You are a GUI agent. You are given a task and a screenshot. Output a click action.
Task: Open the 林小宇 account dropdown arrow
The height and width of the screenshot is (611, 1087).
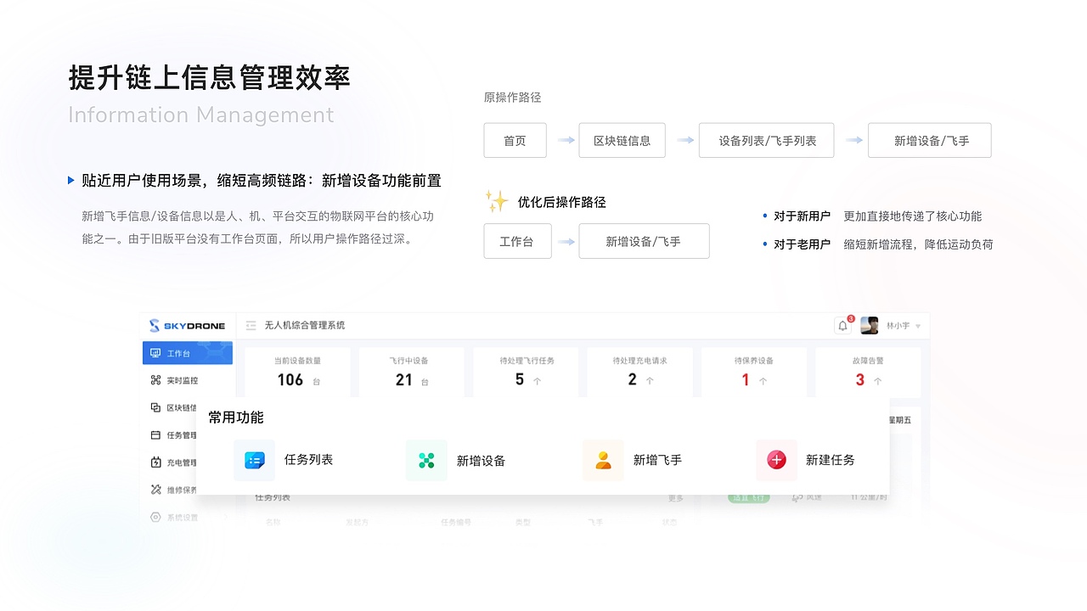[918, 325]
